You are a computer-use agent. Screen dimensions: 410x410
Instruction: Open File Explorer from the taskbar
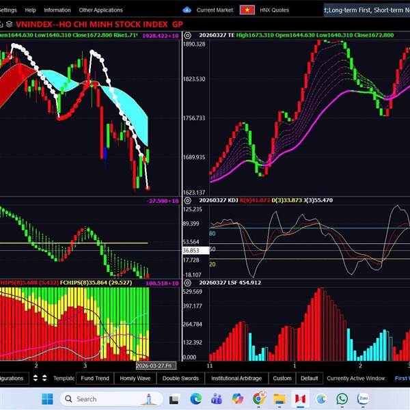click(x=279, y=398)
